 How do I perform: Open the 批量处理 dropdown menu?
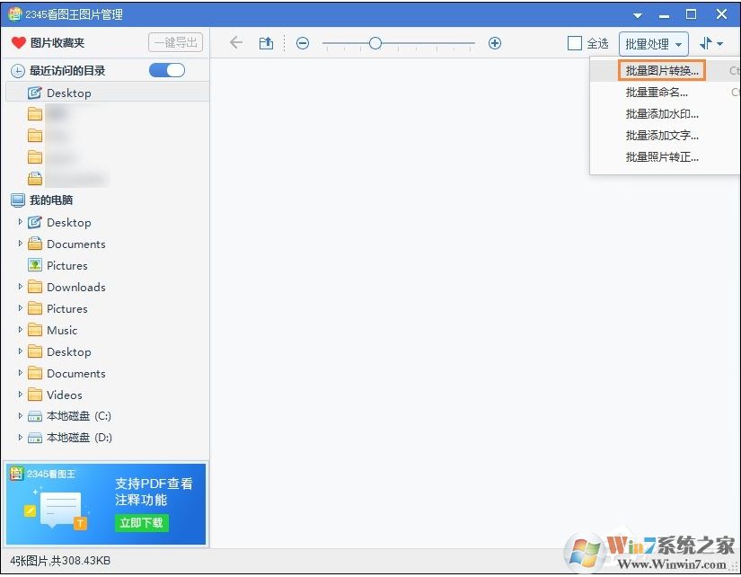[x=653, y=42]
